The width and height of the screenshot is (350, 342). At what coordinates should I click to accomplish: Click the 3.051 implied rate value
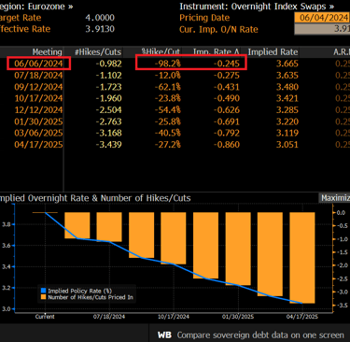coord(287,145)
